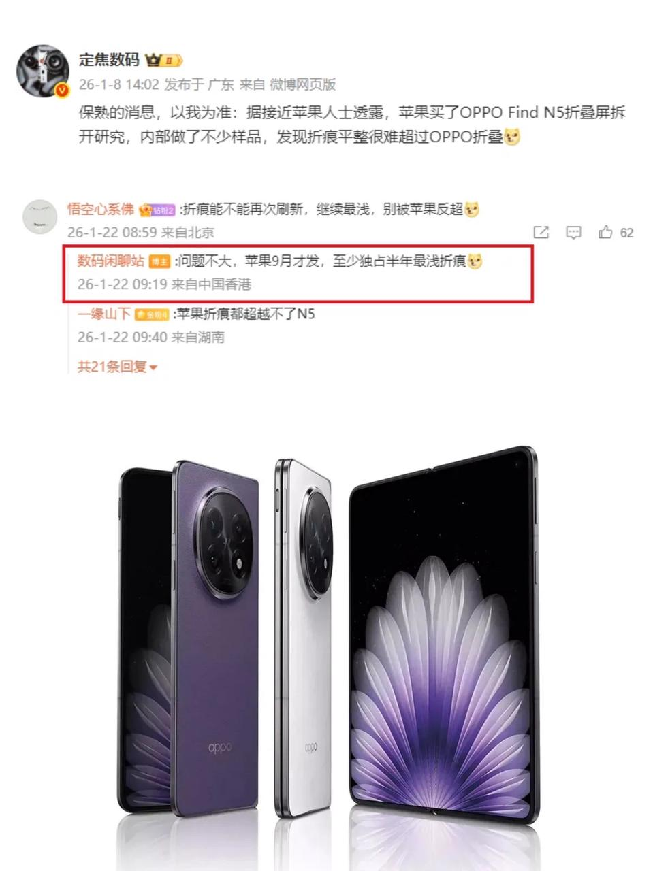Screen dimensions: 653x871
Task: Expand 共21条回复 replies
Action: click(x=117, y=367)
